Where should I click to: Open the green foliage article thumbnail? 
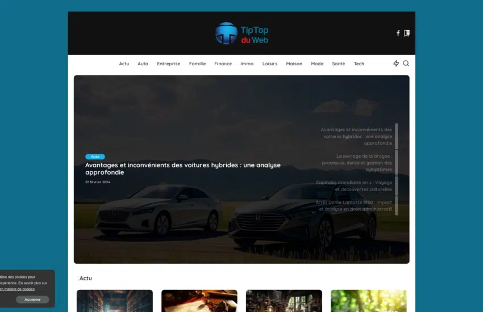click(369, 301)
